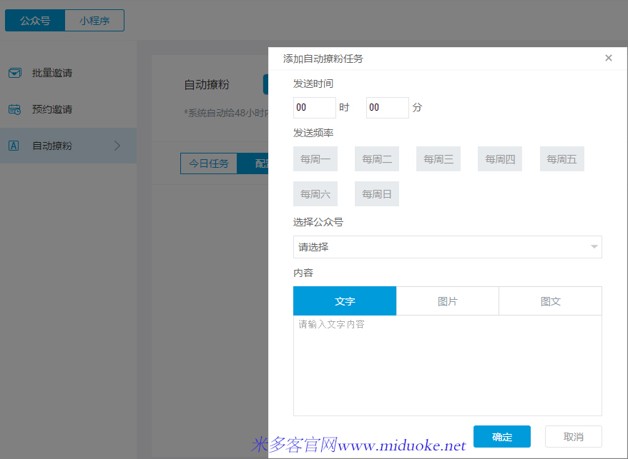This screenshot has width=628, height=459.
Task: Select the 文字 content tab
Action: (345, 301)
